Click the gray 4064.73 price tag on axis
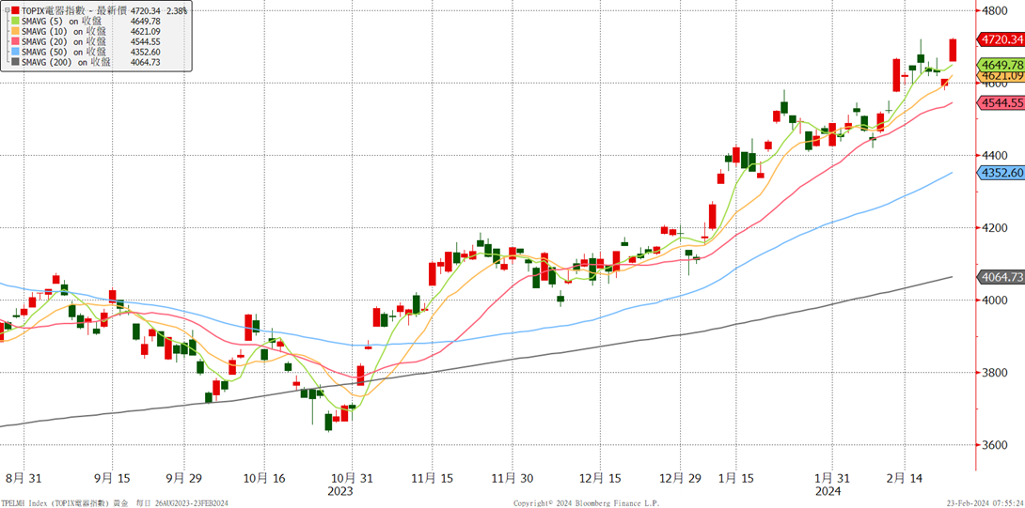The image size is (1025, 508). pyautogui.click(x=1001, y=277)
